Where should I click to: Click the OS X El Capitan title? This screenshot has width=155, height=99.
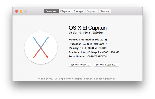tap(88, 28)
